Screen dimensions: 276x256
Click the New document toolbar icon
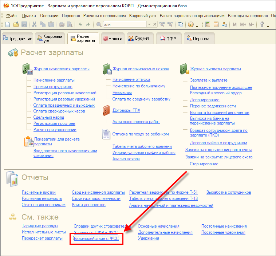pos(8,24)
